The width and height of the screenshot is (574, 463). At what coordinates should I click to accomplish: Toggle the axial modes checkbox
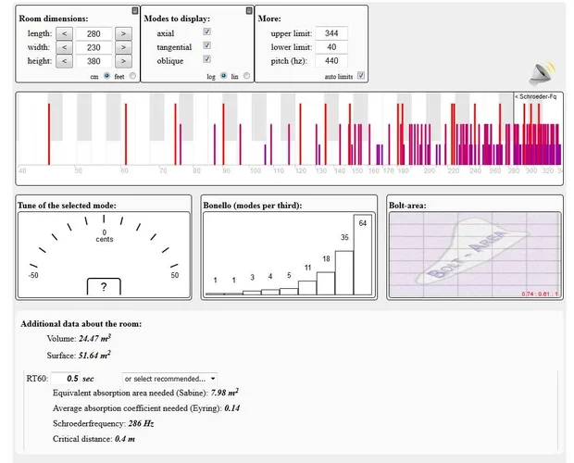[206, 31]
